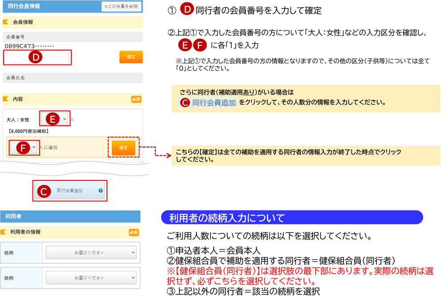This screenshot has height=298, width=441.
Task: Click the yellow corner icon beside 会員情報 header
Action: (6, 22)
